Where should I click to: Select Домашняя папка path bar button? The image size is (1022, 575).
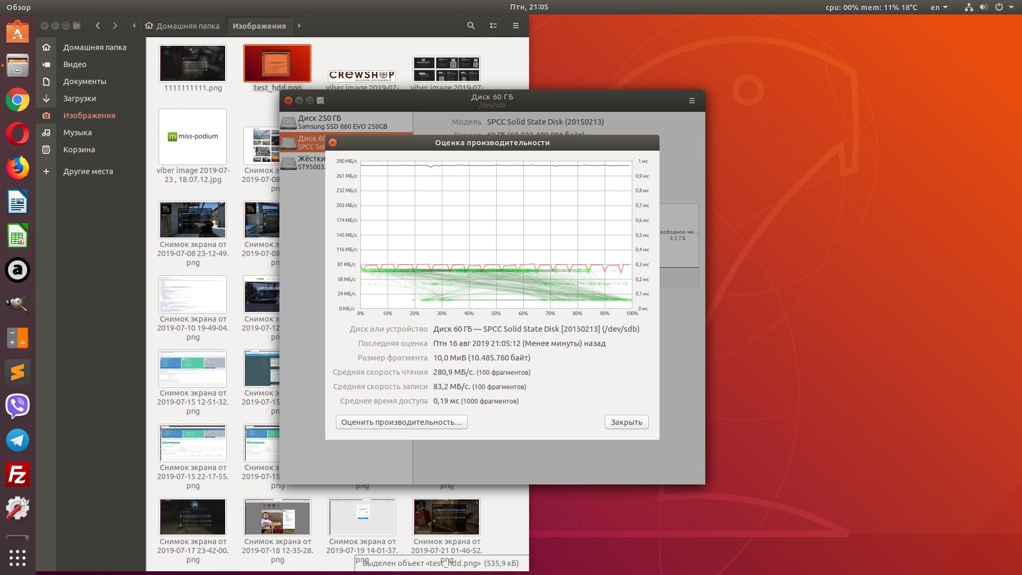tap(183, 26)
